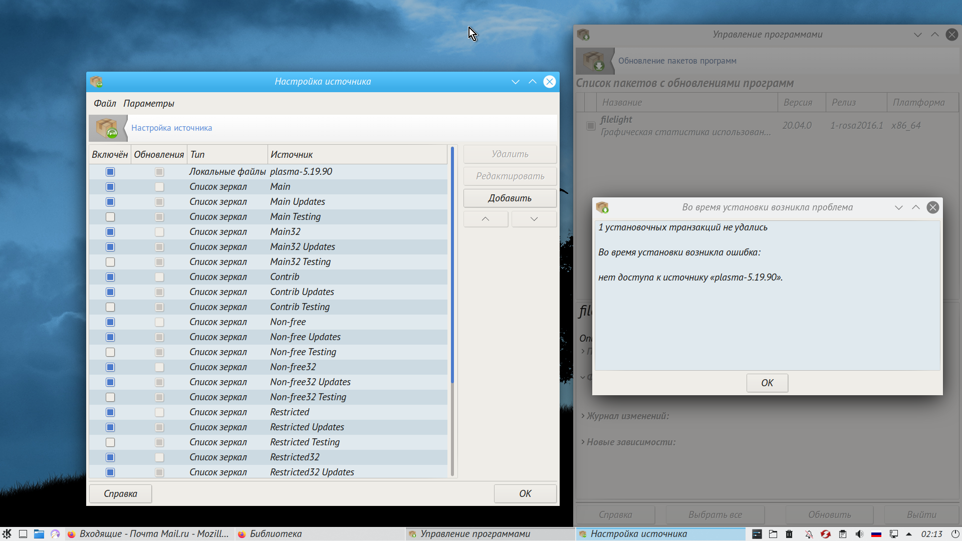This screenshot has height=541, width=962.
Task: Click the trash icon in system tray
Action: (x=789, y=534)
